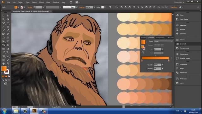Select the Lasso tool
This screenshot has height=114, width=202.
(x=8, y=19)
